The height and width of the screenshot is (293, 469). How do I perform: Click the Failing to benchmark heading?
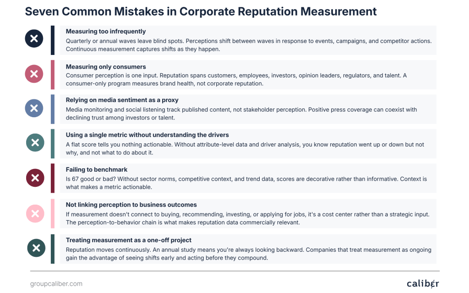click(97, 169)
